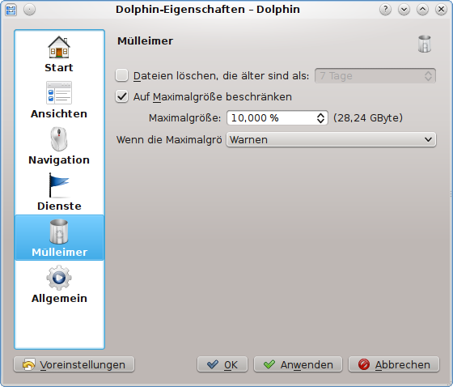Open the Ansichten settings page

(x=59, y=100)
